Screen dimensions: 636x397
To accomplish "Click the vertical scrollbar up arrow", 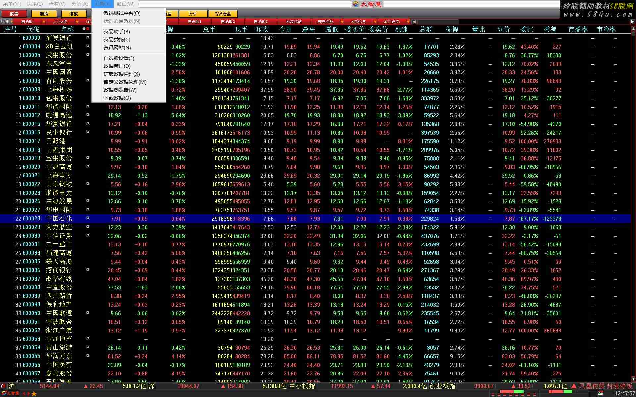I will (633, 29).
